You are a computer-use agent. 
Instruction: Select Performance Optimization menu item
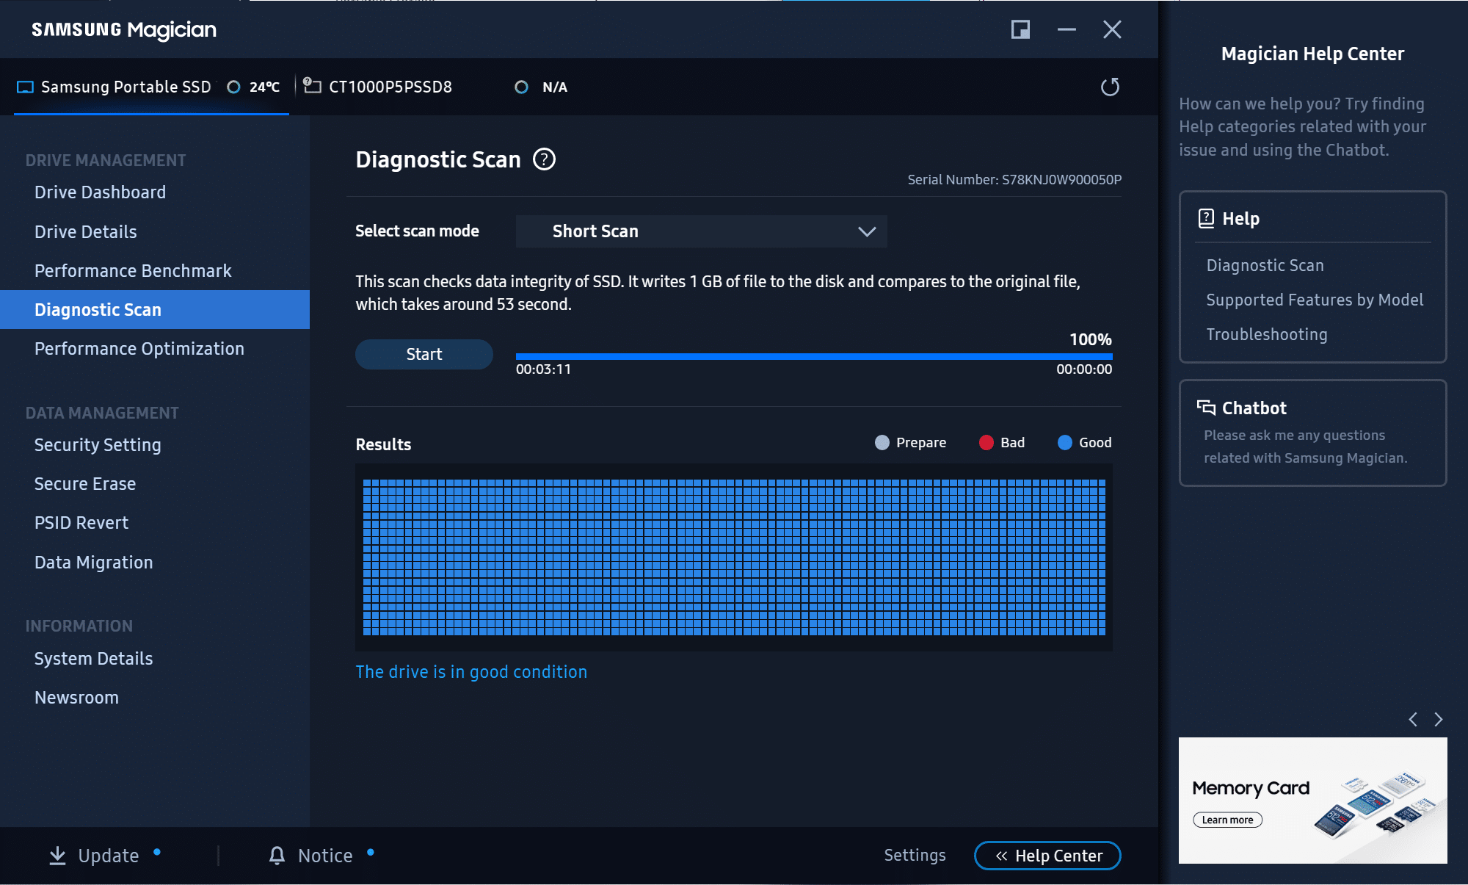coord(139,349)
